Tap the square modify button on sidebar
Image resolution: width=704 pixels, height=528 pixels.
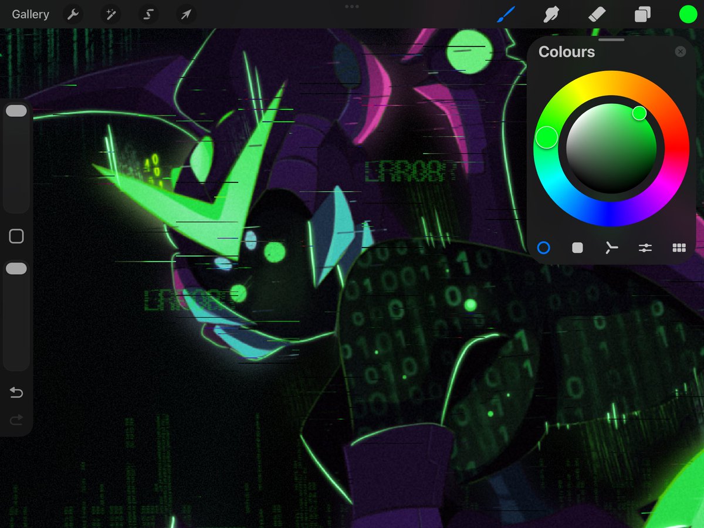tap(16, 236)
